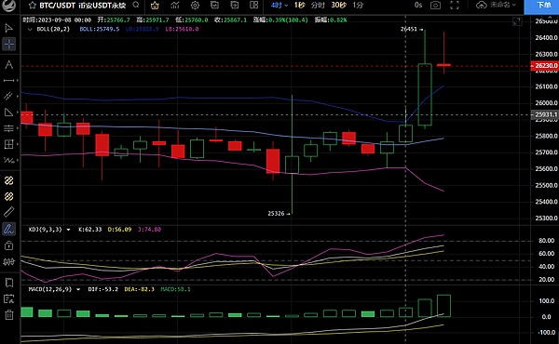Activate the freehand brush drawing tool
Screen dimensions: 559x344
[x=8, y=229]
